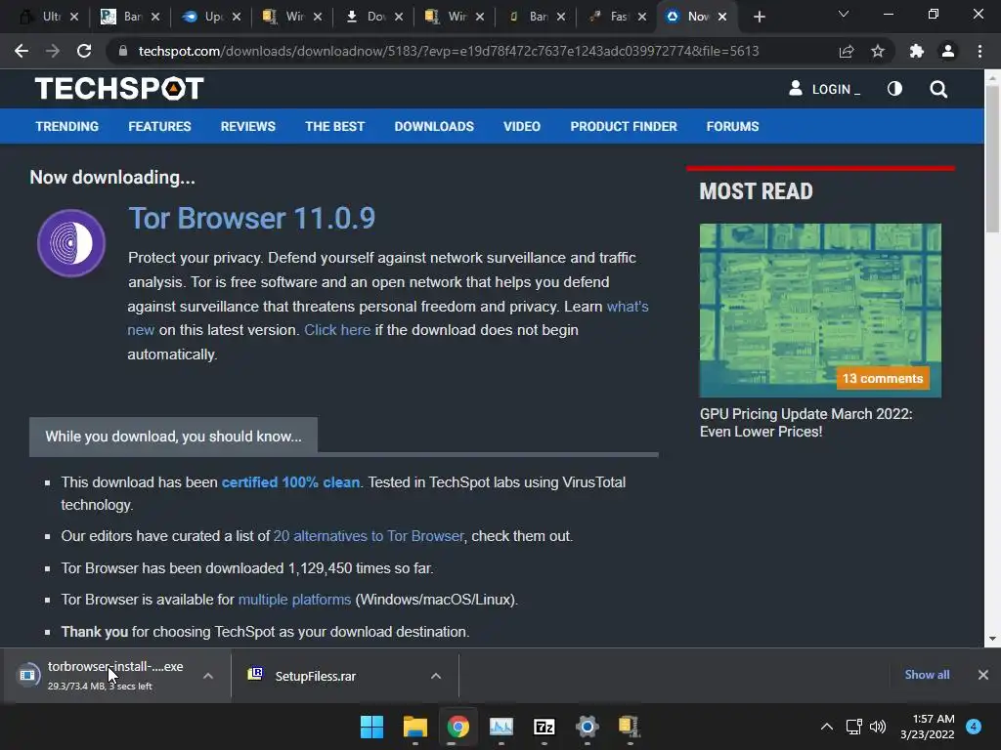Expand options for torbrowser download
This screenshot has height=750, width=1001.
(x=208, y=676)
